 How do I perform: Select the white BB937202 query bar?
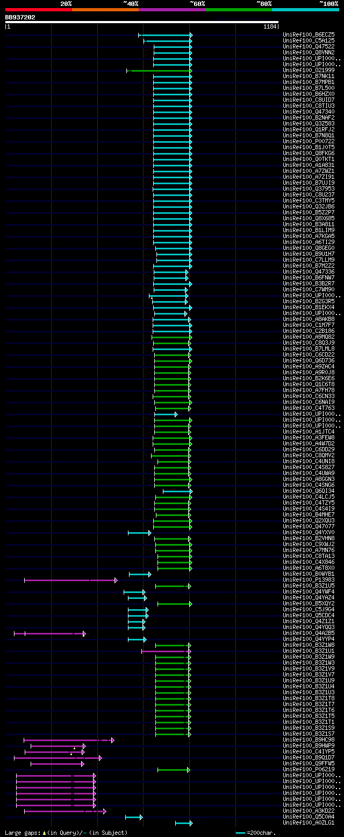142,22
